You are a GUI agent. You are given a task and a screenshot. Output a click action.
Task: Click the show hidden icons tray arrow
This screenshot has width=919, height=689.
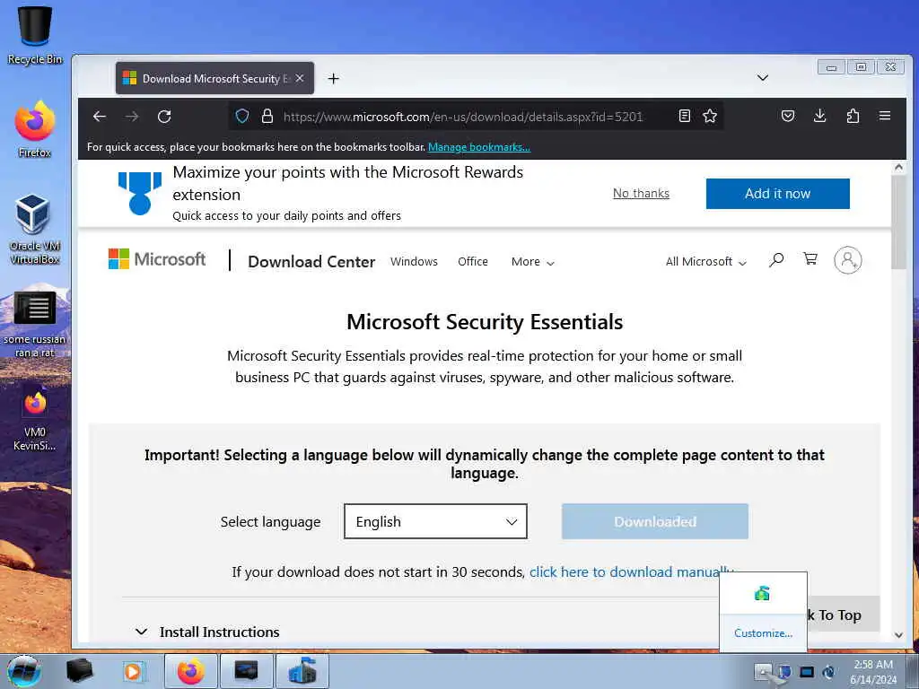[763, 671]
